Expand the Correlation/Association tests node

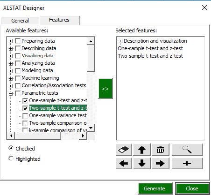(x=11, y=86)
